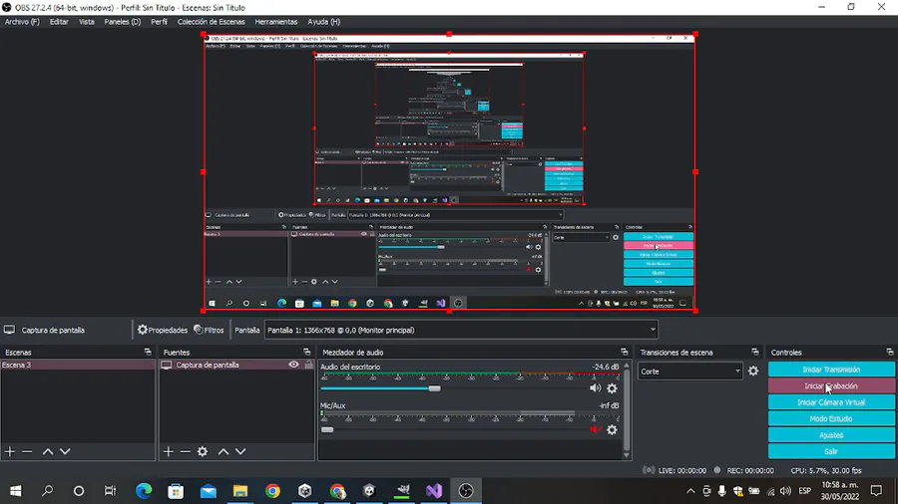Screen dimensions: 898x504
Task: Open taskbar search
Action: (48, 491)
